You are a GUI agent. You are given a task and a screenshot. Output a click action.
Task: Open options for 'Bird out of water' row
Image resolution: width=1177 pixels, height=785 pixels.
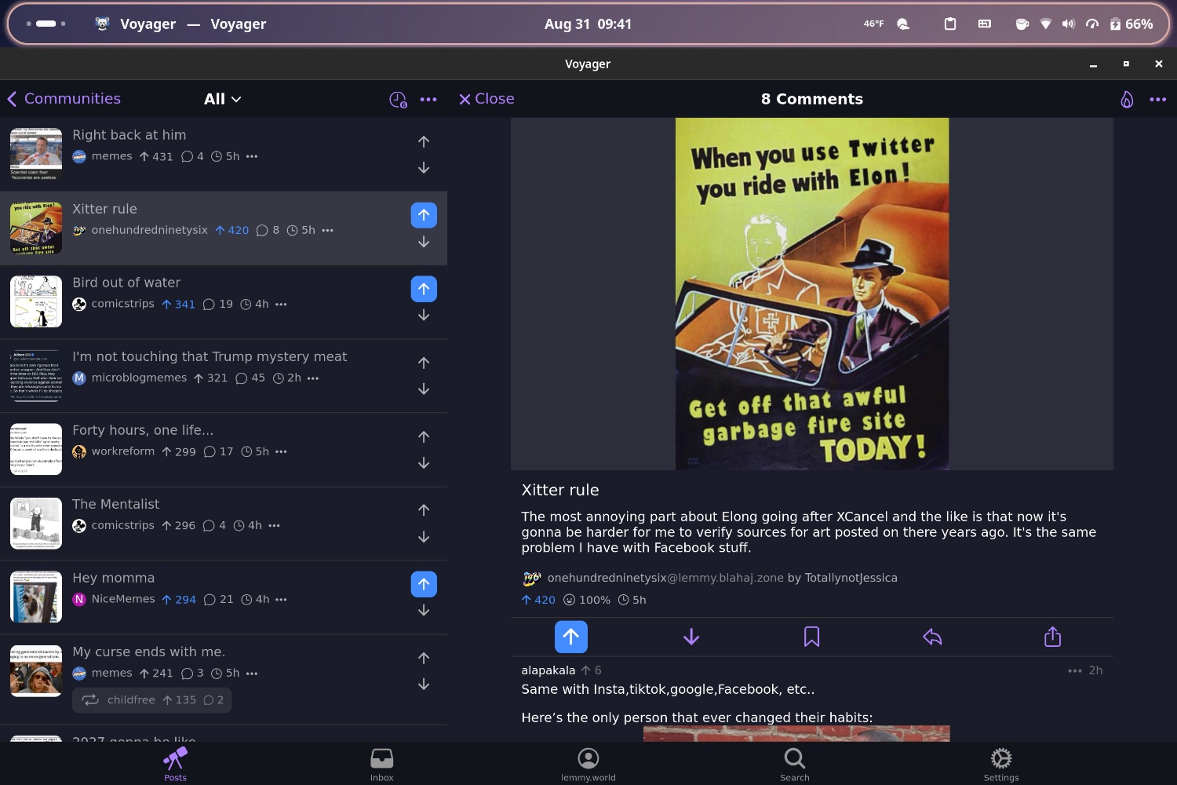point(281,304)
